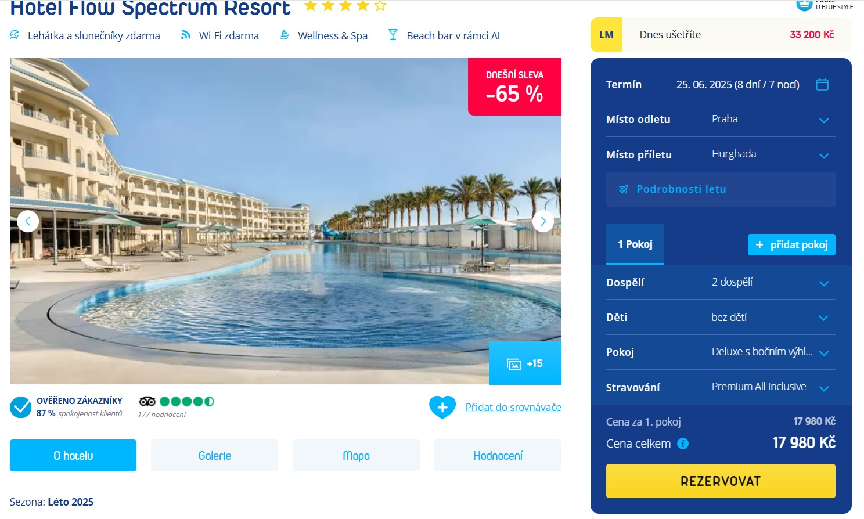Screen dimensions: 864x519
Task: Click the heart plus comparison icon
Action: click(x=442, y=407)
